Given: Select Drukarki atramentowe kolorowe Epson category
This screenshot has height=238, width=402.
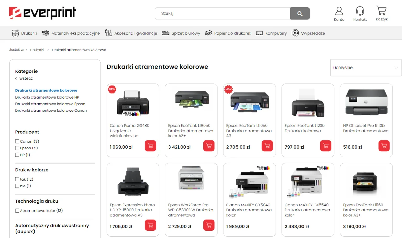Looking at the screenshot, I should pyautogui.click(x=50, y=104).
